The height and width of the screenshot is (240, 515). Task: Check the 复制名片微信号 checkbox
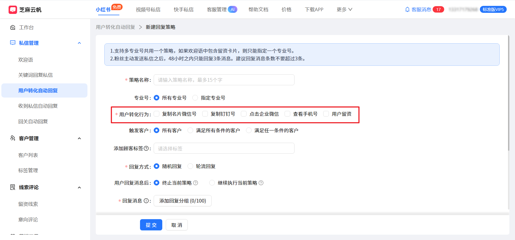157,114
